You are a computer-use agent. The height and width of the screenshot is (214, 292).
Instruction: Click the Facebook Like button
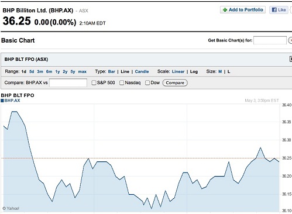279,10
